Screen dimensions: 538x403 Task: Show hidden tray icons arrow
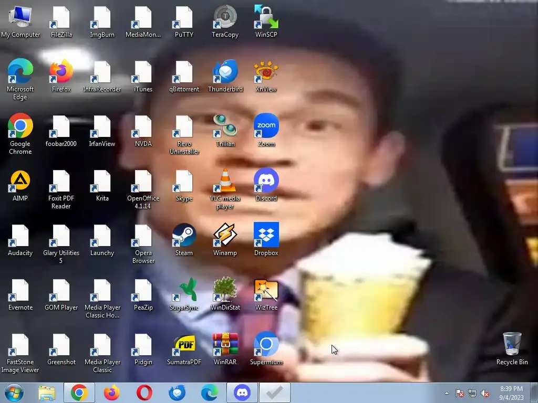[447, 393]
